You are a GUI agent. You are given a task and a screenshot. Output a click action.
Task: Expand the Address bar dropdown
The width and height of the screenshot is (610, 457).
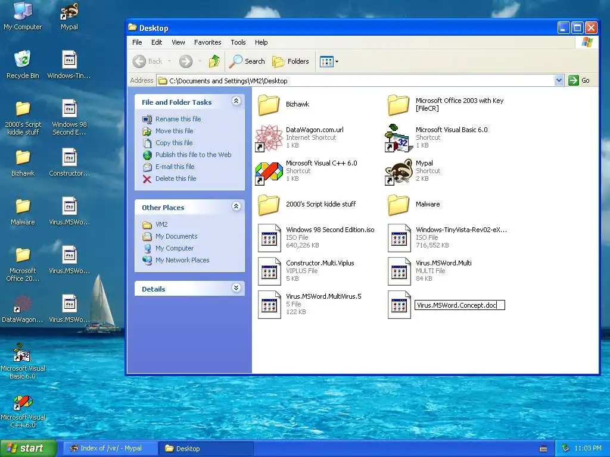[x=559, y=80]
